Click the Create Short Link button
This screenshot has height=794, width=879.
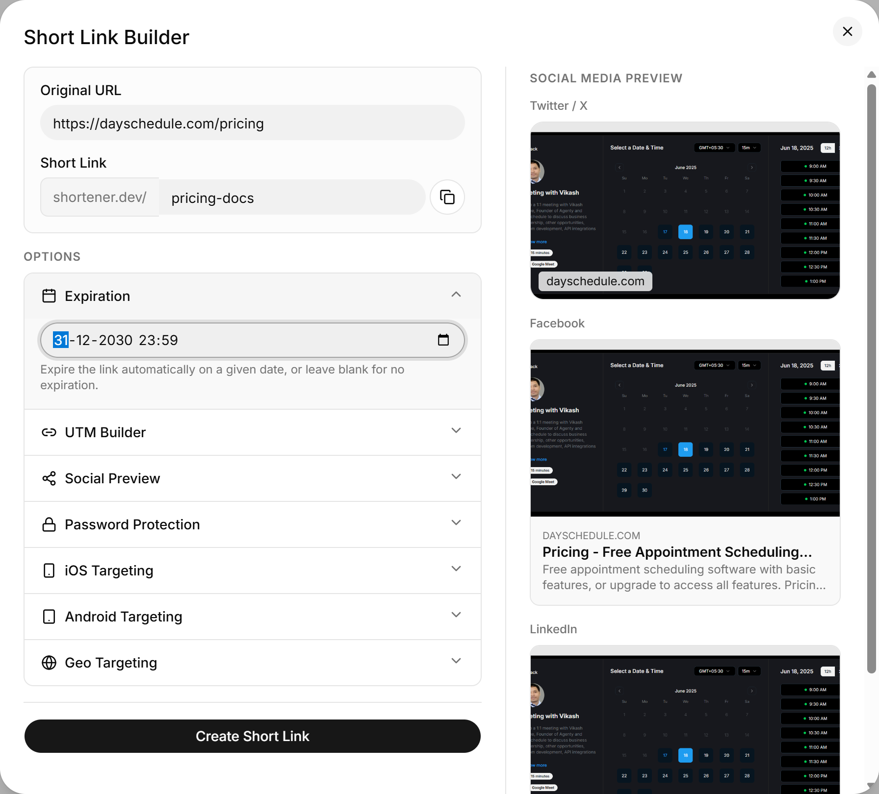click(253, 736)
